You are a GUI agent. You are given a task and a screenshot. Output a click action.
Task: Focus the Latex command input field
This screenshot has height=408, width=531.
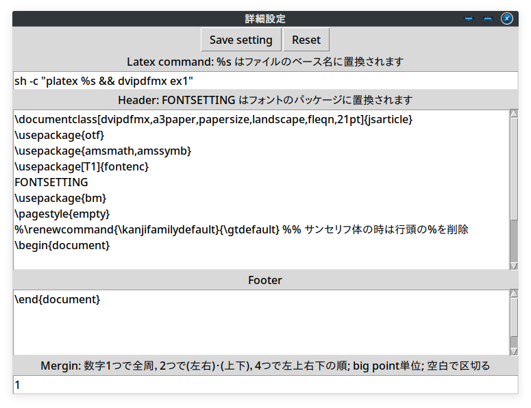[x=265, y=81]
